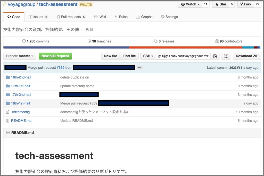Image resolution: width=264 pixels, height=176 pixels.
Task: Click '10 months ago' timestamp
Action: pos(247,112)
